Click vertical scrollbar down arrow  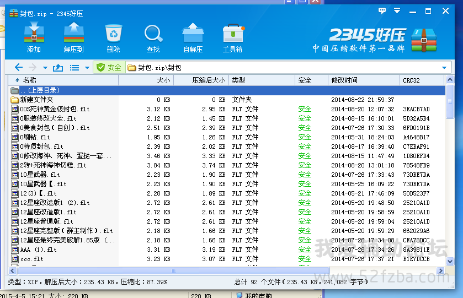(450, 261)
